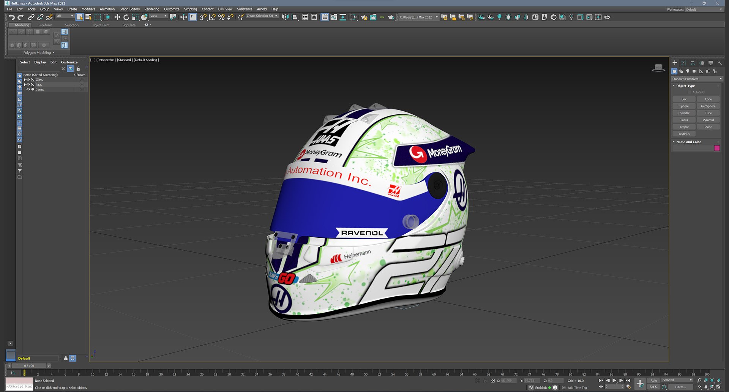Image resolution: width=729 pixels, height=392 pixels.
Task: Collapse the Name and Color rollout
Action: 674,142
